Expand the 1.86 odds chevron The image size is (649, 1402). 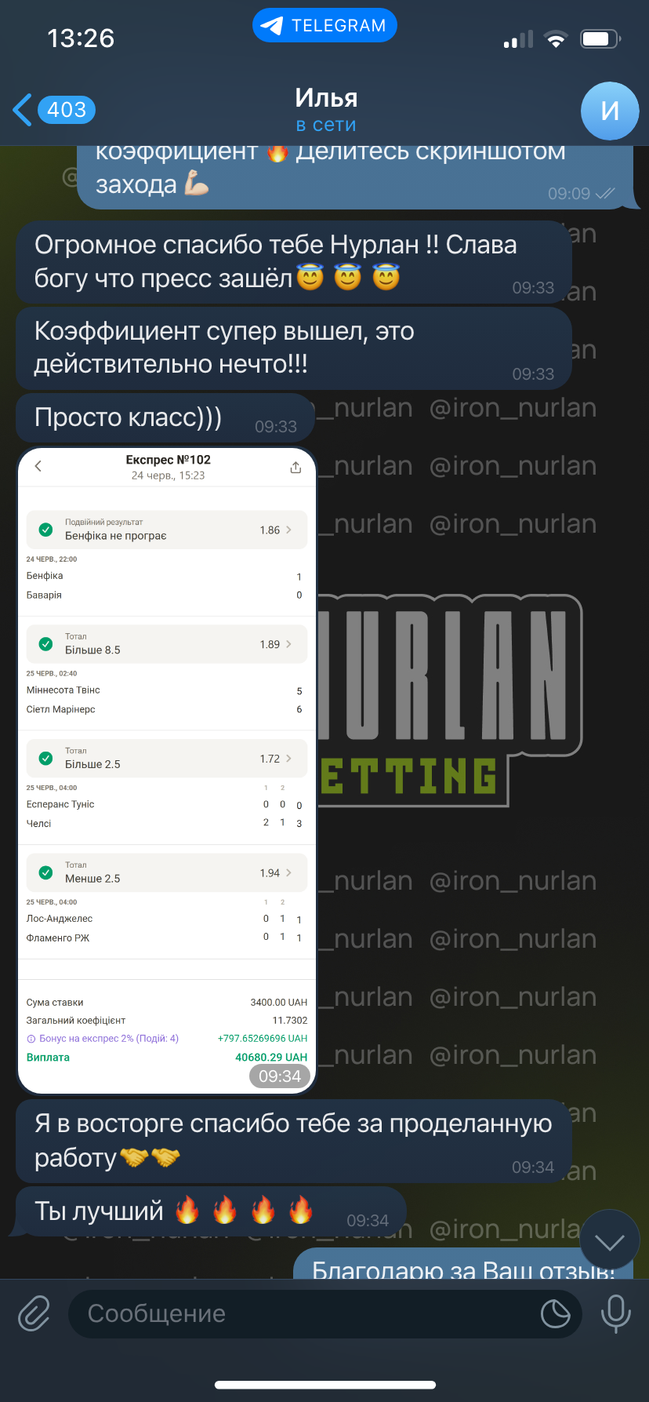click(x=289, y=530)
